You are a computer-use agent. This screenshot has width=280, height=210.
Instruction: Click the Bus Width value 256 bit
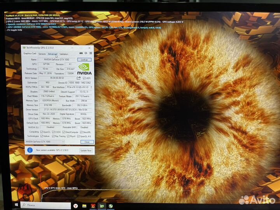coord(84,101)
